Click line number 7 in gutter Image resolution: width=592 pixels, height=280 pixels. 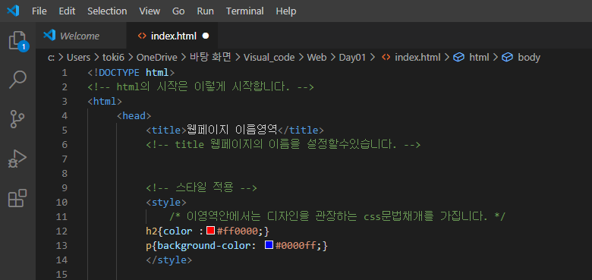(65, 159)
